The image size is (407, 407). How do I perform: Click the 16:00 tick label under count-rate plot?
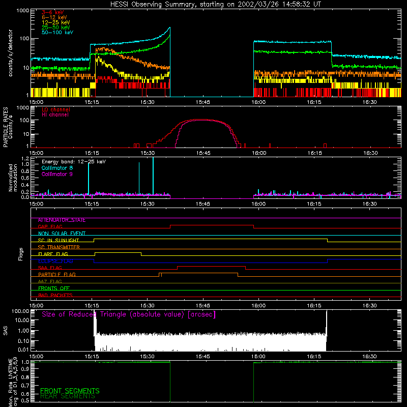[258, 102]
